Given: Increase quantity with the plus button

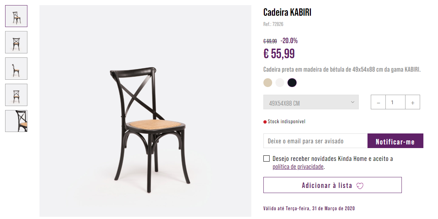Looking at the screenshot, I should click(x=412, y=102).
